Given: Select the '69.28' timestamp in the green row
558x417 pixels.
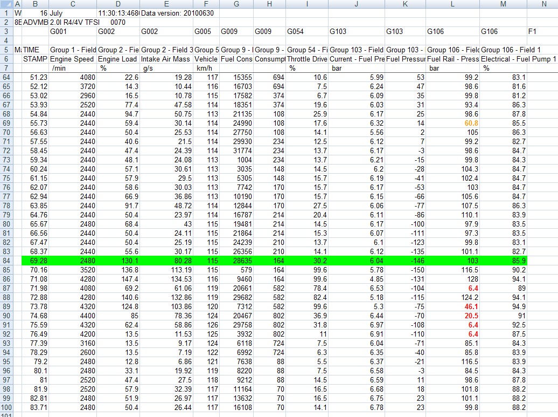Looking at the screenshot, I should coord(35,261).
